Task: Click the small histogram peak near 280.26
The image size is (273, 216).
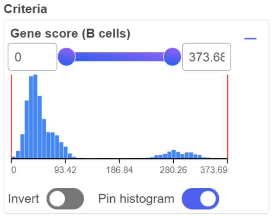Action: point(173,154)
